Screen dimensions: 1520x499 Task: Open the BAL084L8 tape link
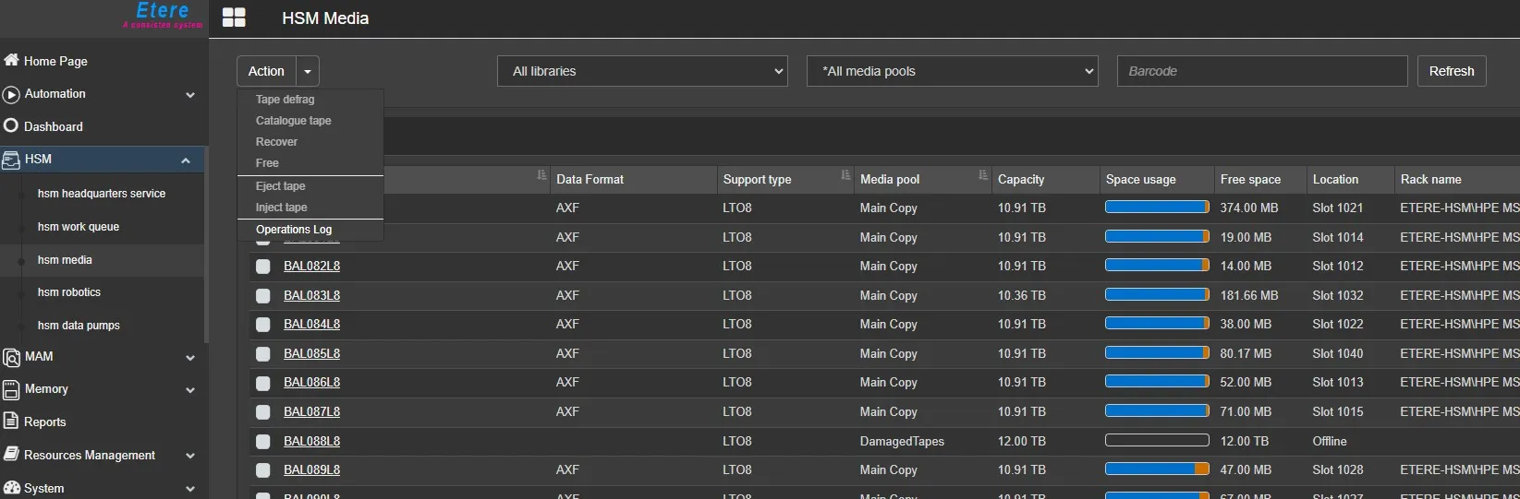(311, 325)
